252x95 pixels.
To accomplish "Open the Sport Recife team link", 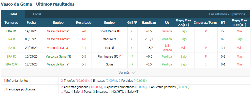I will tap(108, 31).
